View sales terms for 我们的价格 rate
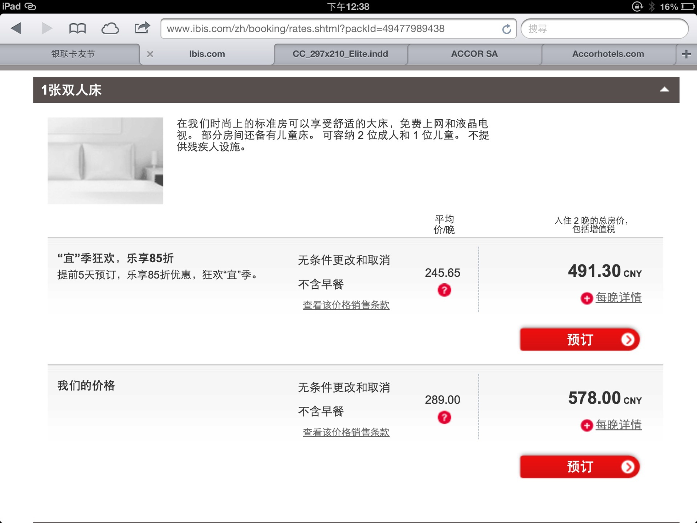Screen dimensions: 697x523 pyautogui.click(x=346, y=432)
